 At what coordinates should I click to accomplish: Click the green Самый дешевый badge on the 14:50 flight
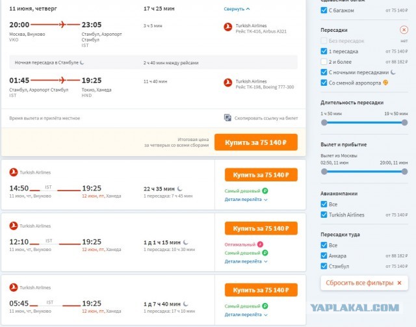click(x=246, y=191)
